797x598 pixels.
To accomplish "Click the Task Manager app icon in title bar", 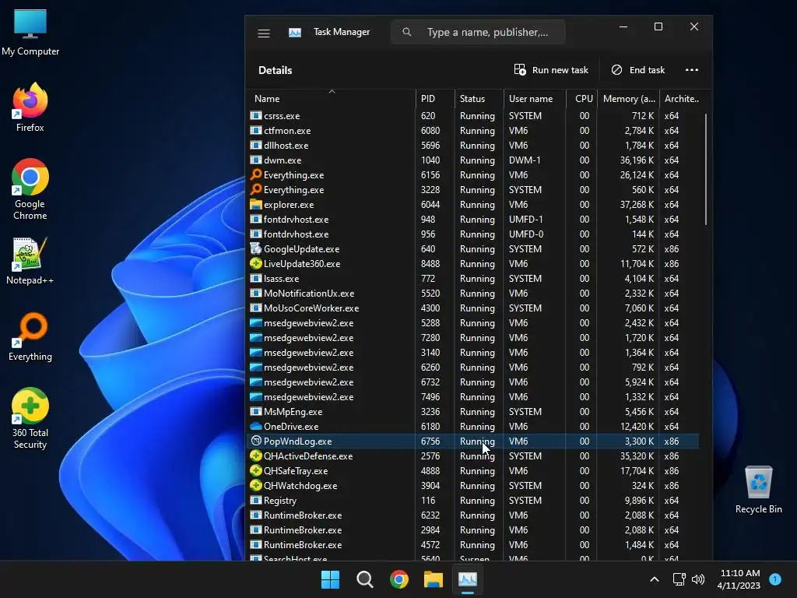I will click(295, 33).
